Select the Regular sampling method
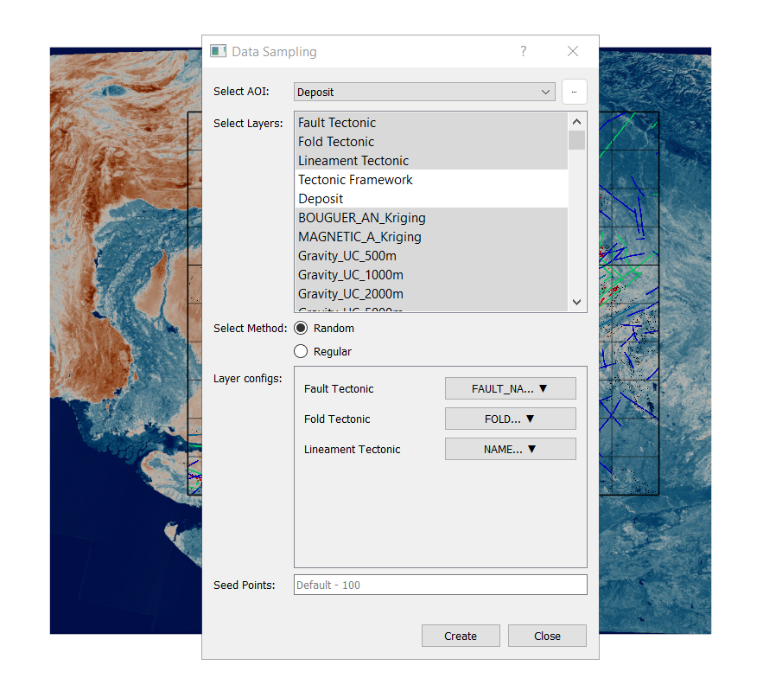Viewport: 763px width, 691px height. point(302,352)
